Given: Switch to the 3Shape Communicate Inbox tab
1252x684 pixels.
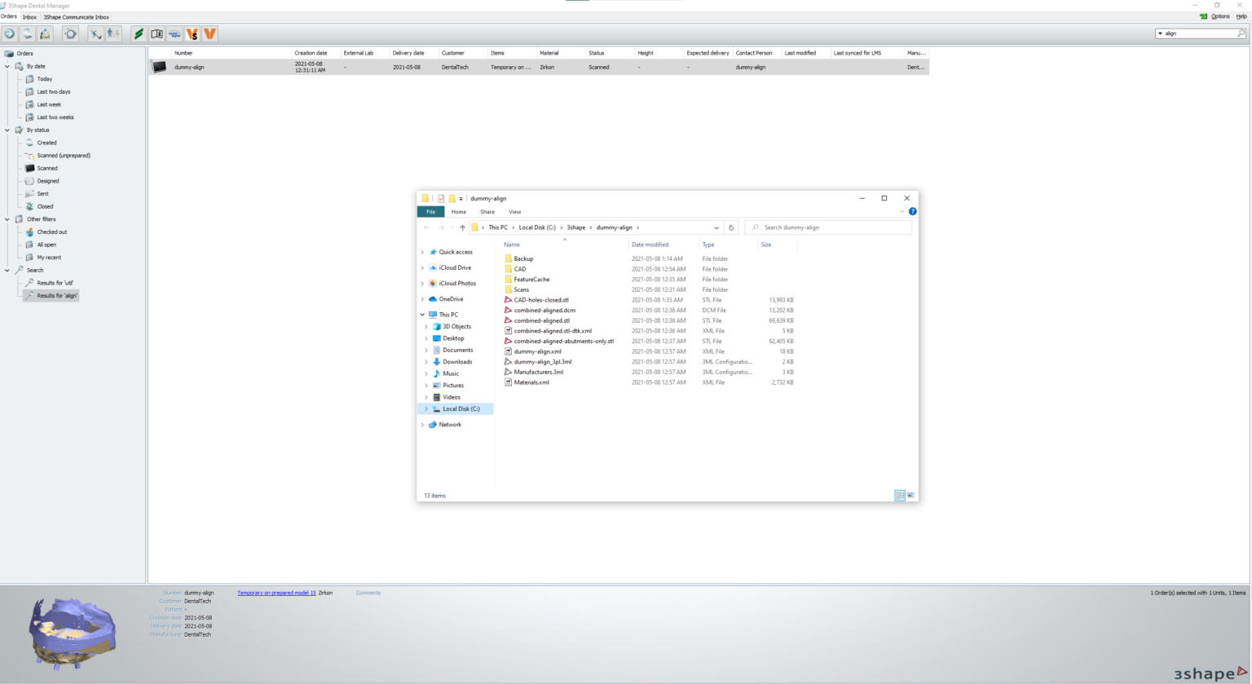Looking at the screenshot, I should pyautogui.click(x=76, y=17).
